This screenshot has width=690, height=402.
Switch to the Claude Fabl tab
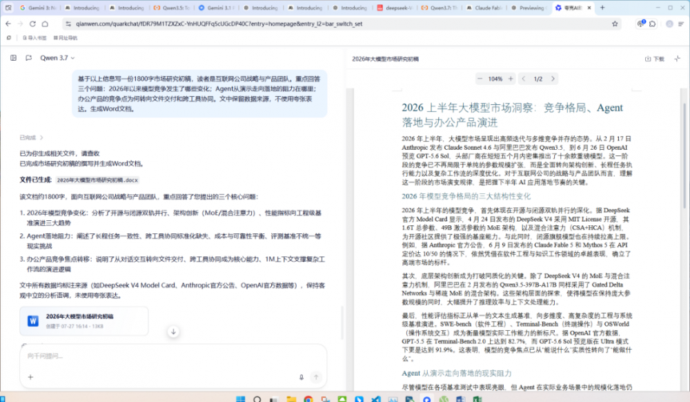click(x=484, y=8)
